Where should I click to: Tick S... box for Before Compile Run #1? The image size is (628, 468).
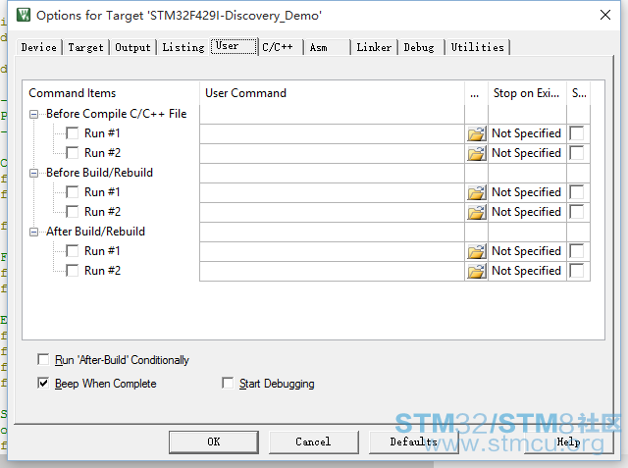577,133
